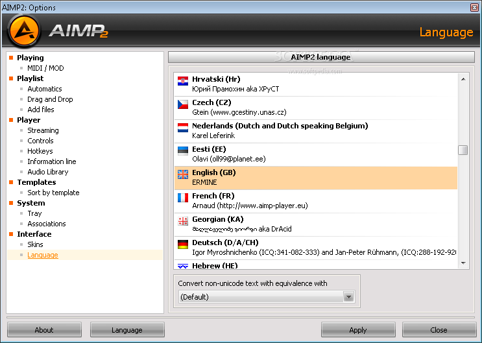The width and height of the screenshot is (482, 343).
Task: Click the Language item in the sidebar
Action: (43, 255)
